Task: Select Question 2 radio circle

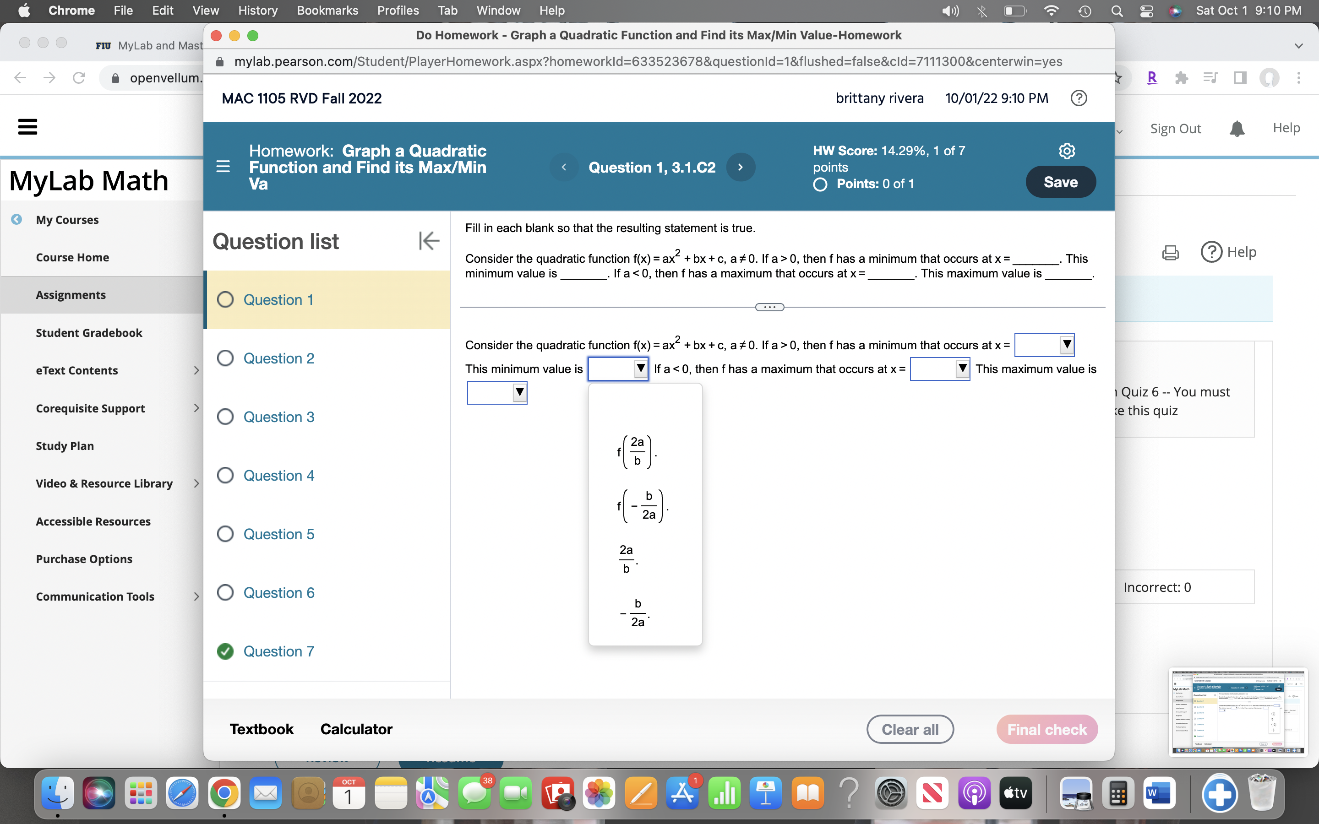Action: (x=225, y=358)
